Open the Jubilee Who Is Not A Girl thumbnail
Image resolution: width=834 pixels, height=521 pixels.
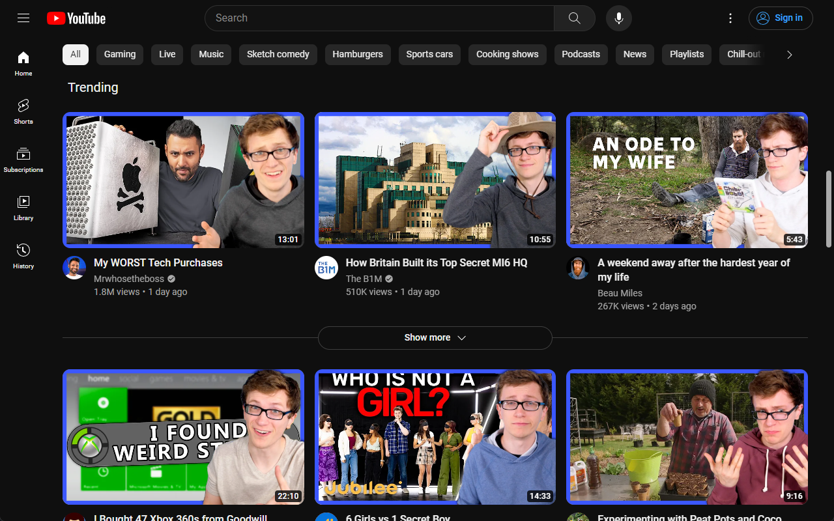pos(435,437)
